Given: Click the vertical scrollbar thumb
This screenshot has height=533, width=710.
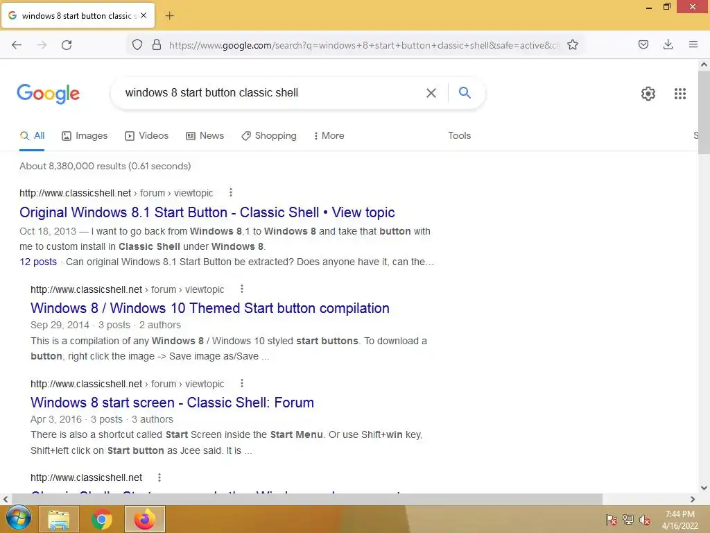Looking at the screenshot, I should 704,112.
